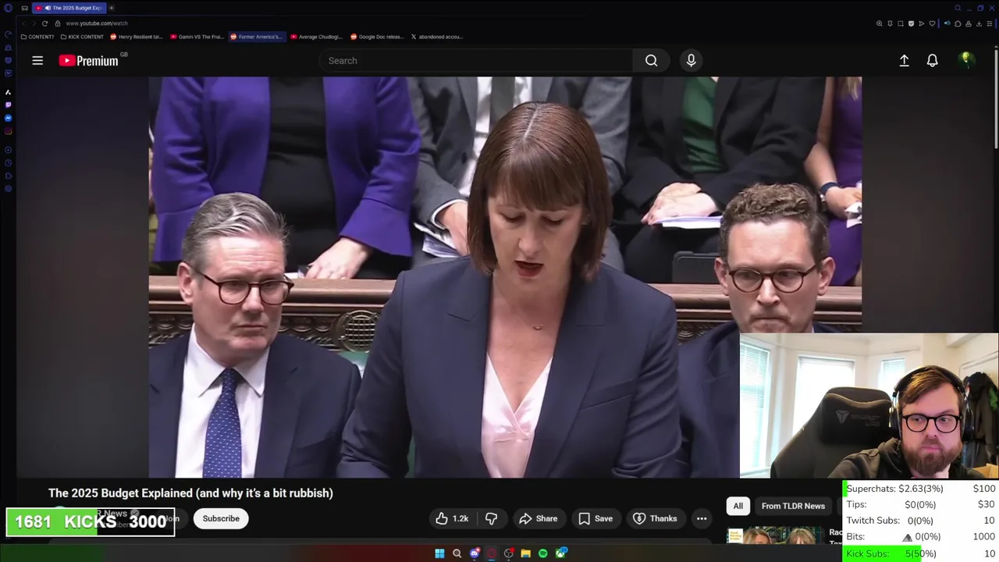Image resolution: width=999 pixels, height=562 pixels.
Task: Go back in browser history
Action: click(23, 23)
